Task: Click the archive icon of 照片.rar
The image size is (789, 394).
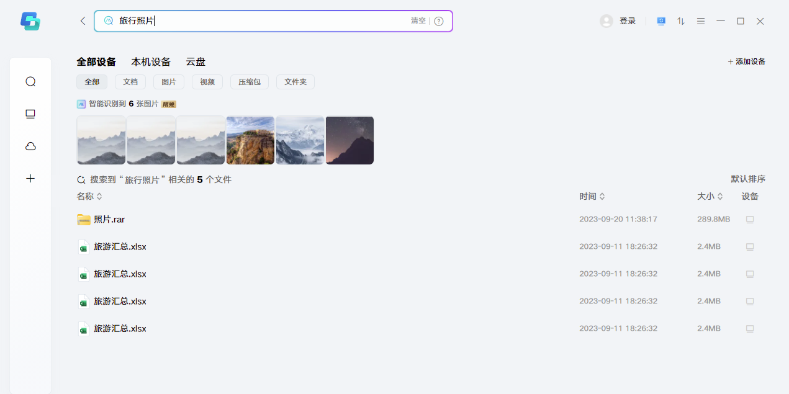Action: coord(84,220)
